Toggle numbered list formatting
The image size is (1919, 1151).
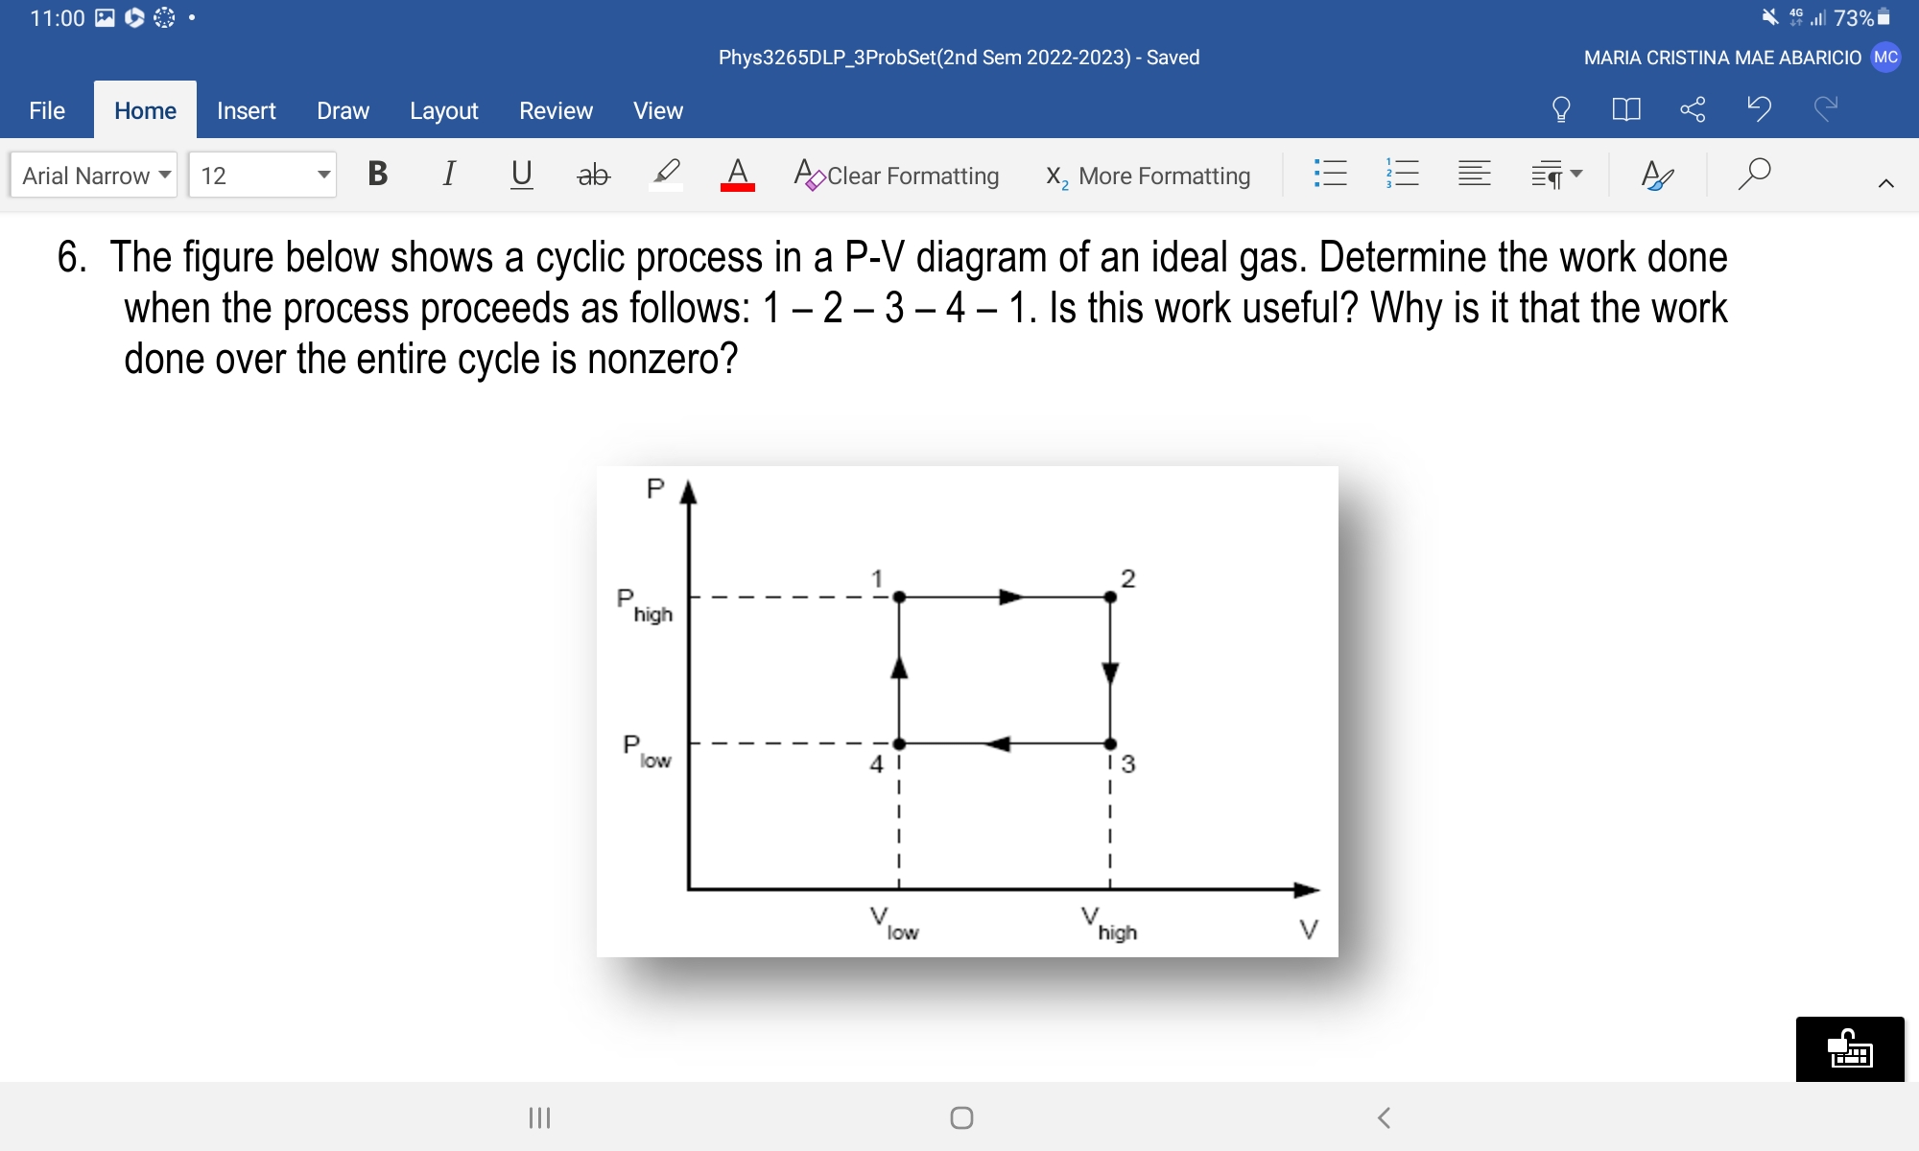coord(1401,174)
